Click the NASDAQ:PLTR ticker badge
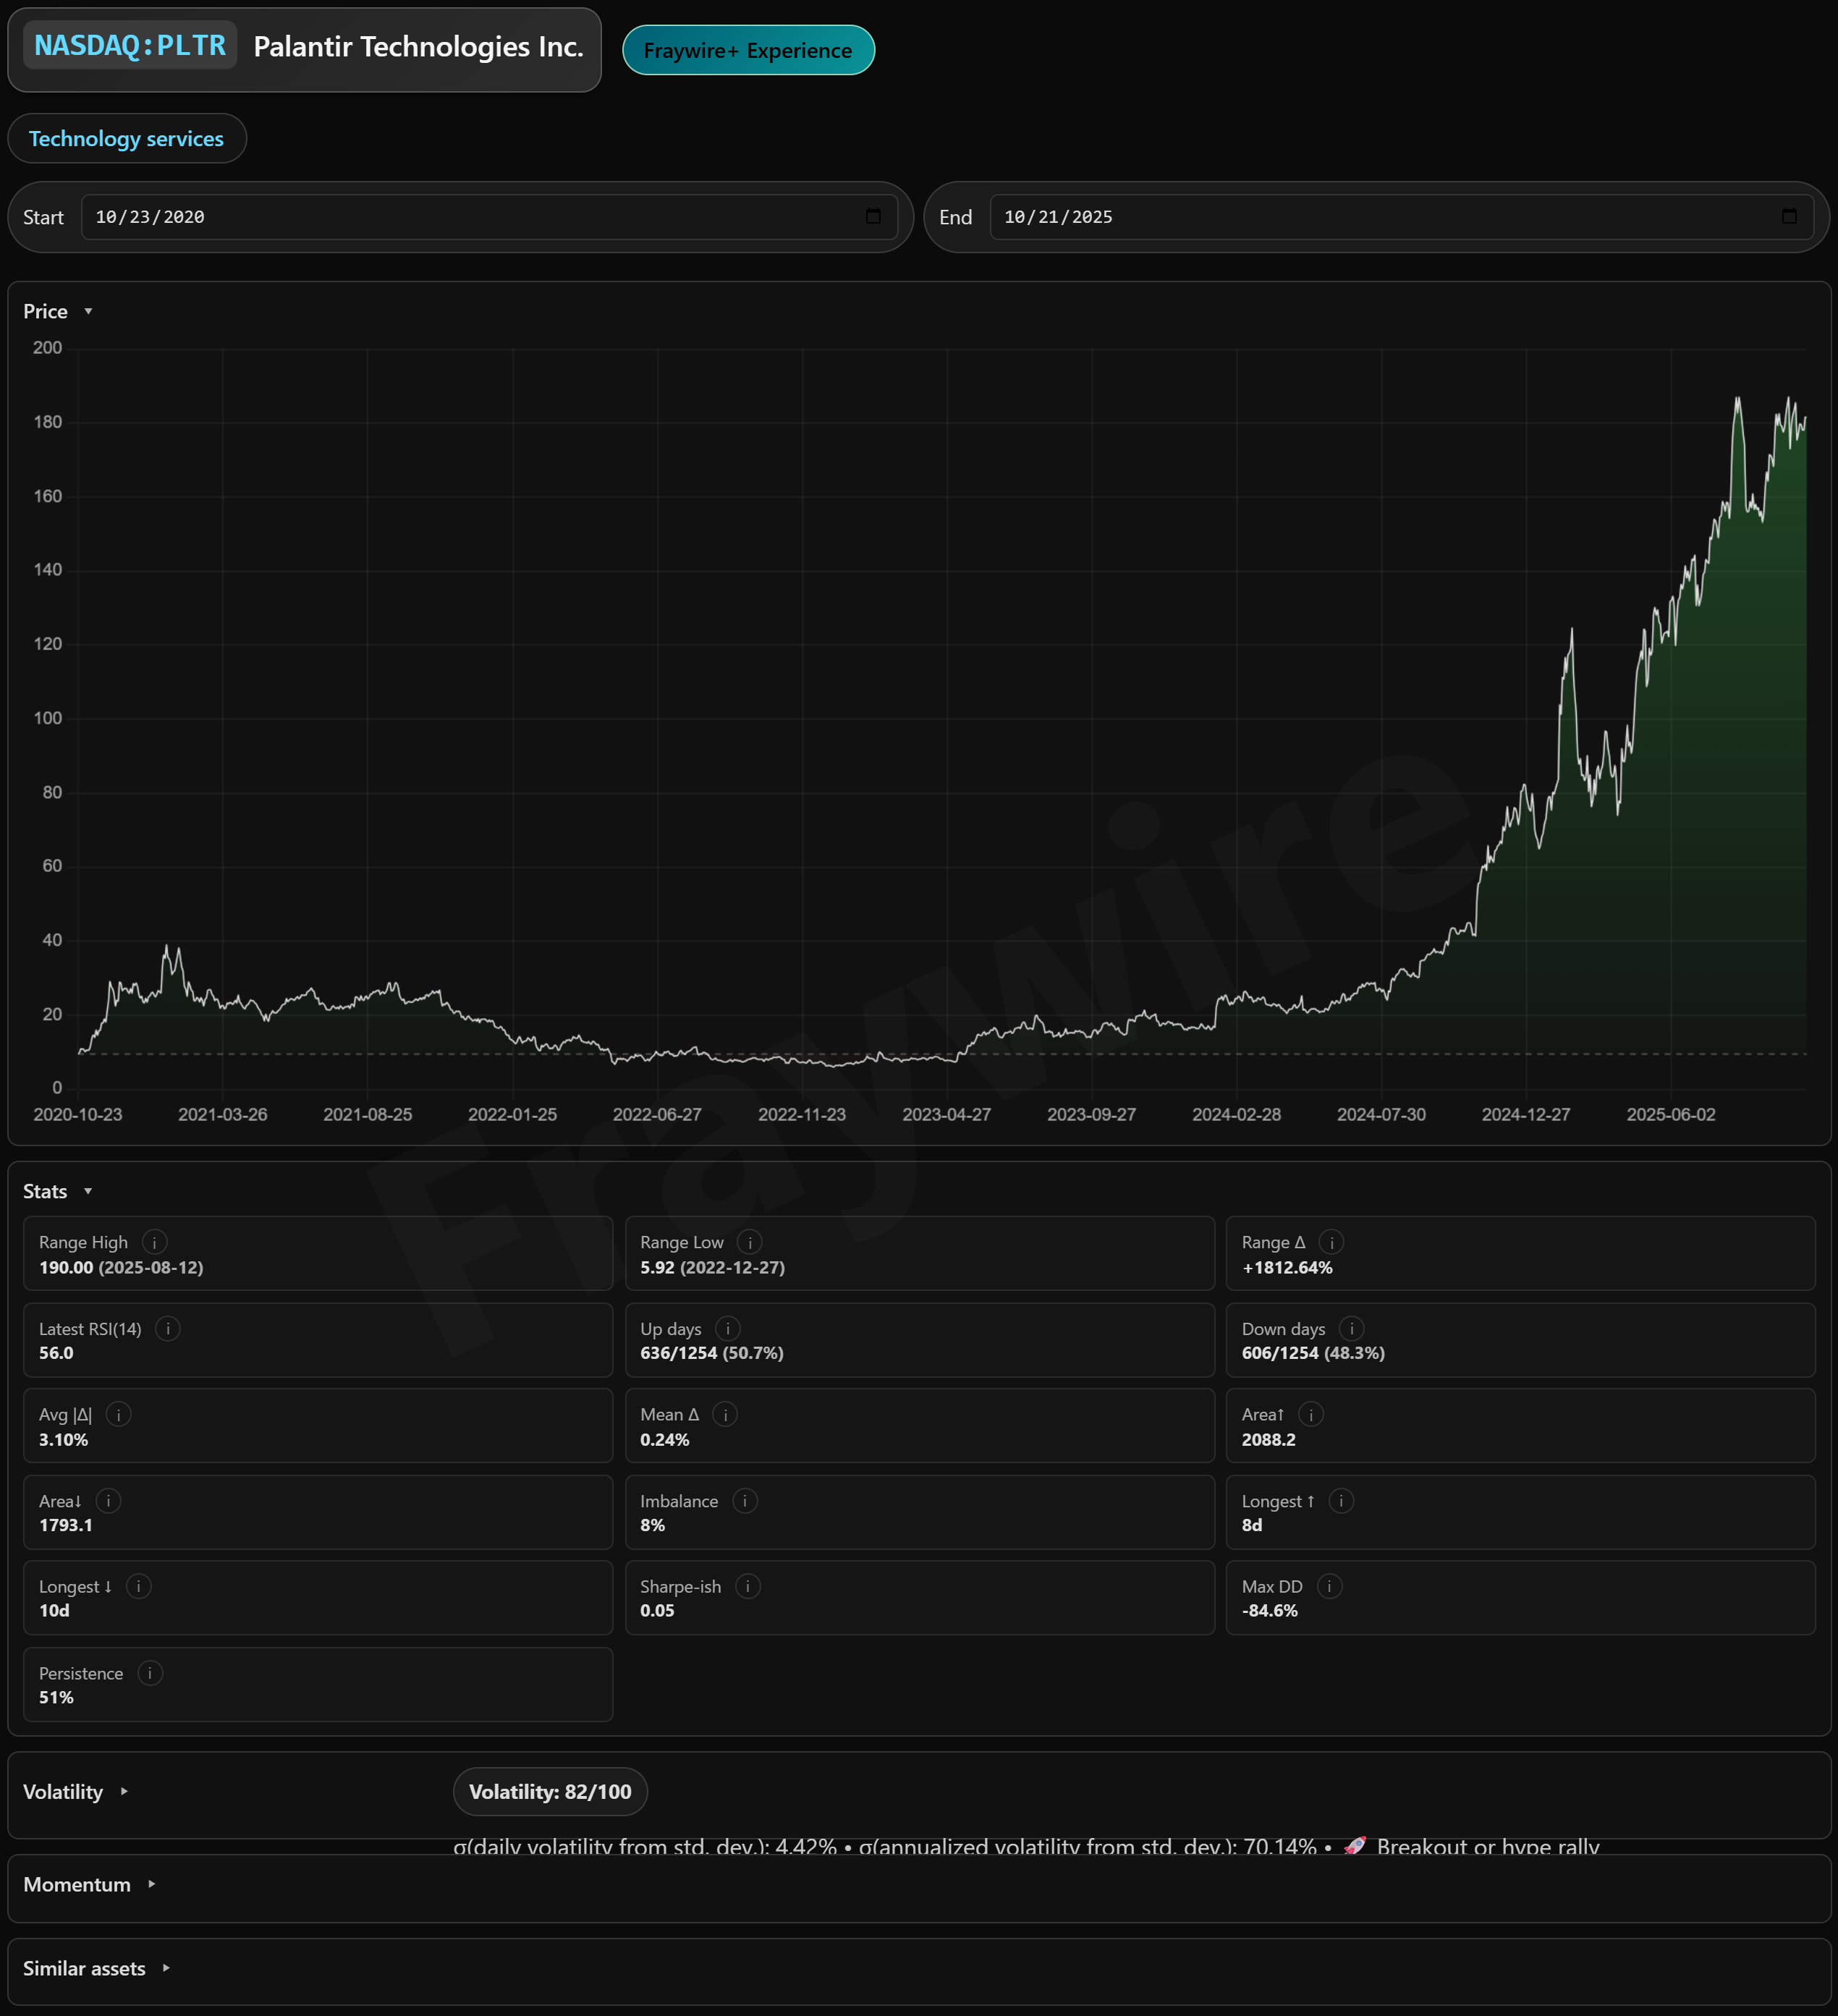The height and width of the screenshot is (2016, 1838). (x=130, y=46)
